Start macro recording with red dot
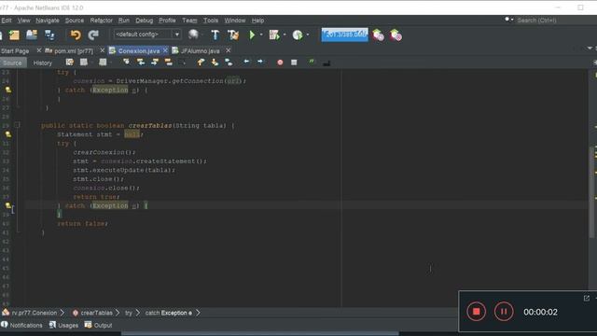 pos(280,63)
